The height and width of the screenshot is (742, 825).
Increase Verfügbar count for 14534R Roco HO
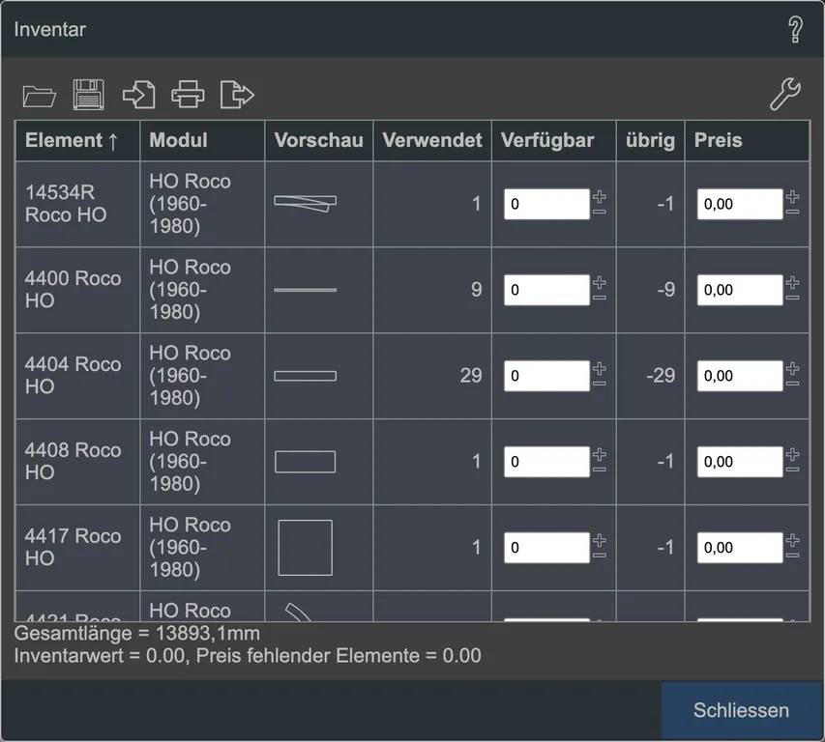[600, 197]
